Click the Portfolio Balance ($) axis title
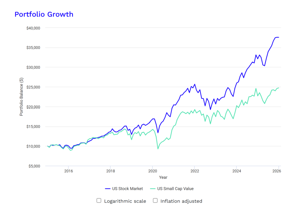Image resolution: width=298 pixels, height=218 pixels. [x=21, y=97]
